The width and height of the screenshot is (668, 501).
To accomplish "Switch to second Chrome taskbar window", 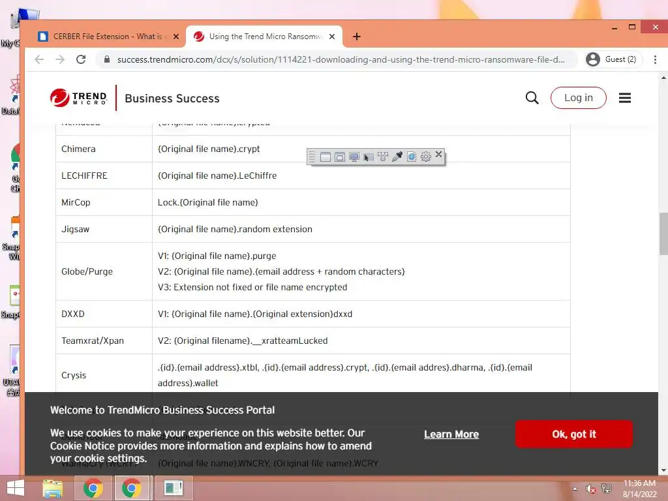I will coord(132,488).
